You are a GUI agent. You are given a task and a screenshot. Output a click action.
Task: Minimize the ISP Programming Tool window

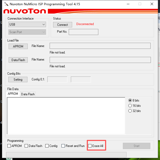(x=128, y=4)
